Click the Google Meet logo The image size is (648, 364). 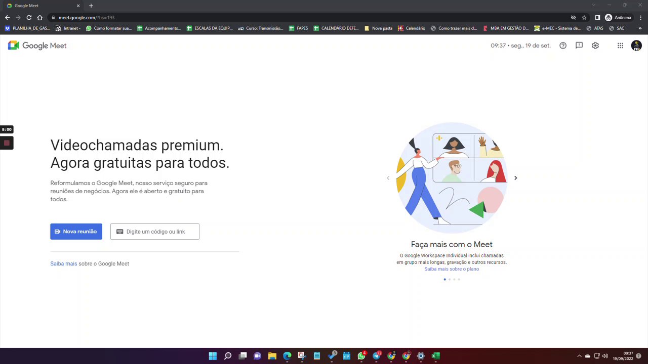[x=37, y=45]
